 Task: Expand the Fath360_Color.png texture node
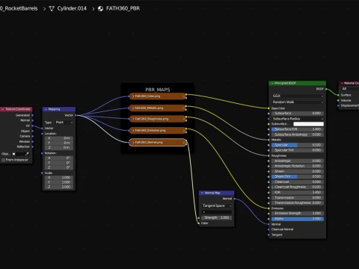click(133, 96)
